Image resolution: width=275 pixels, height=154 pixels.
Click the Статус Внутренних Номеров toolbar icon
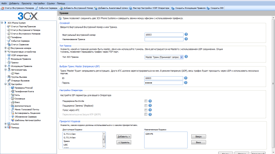click(x=2, y=8)
